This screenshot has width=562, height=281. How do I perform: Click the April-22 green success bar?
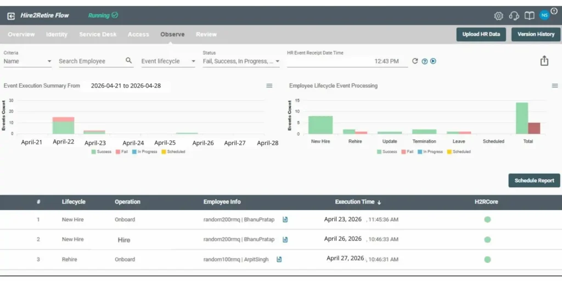pyautogui.click(x=64, y=128)
